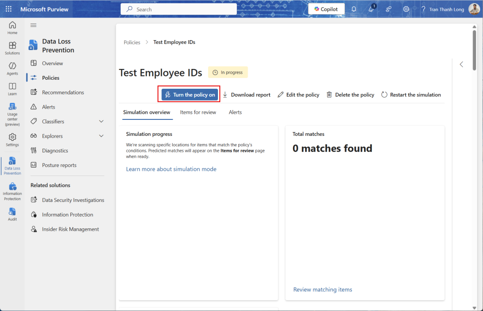The height and width of the screenshot is (311, 483).
Task: Open the Settings gear in top bar
Action: [406, 9]
